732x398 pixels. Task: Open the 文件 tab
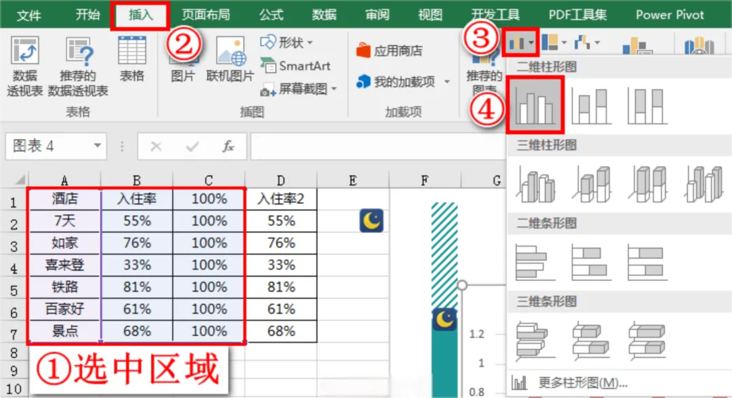pos(29,15)
